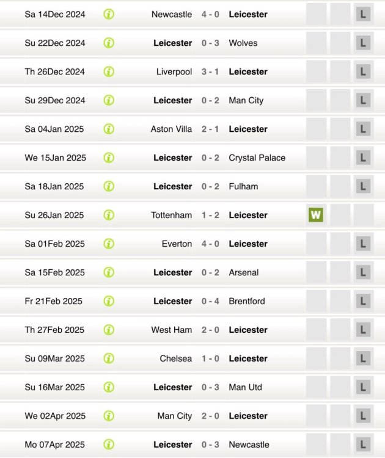This screenshot has height=458, width=385.
Task: Click info icon for Everton 4-0 Leicester
Action: click(x=109, y=244)
